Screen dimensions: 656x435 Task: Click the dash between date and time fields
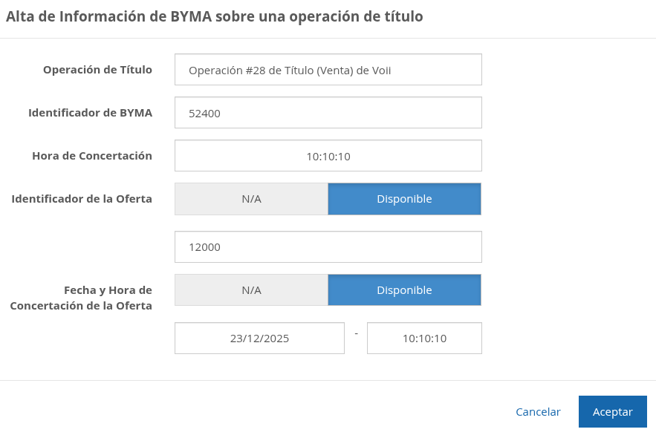356,333
